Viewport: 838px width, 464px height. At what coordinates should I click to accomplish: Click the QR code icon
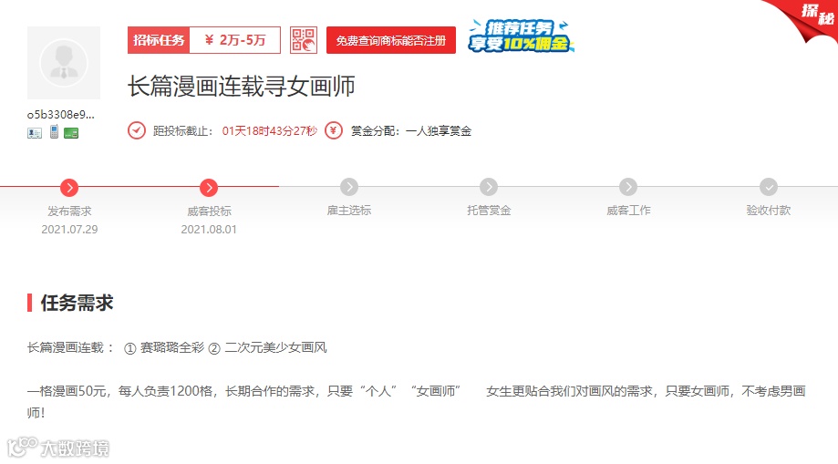303,40
